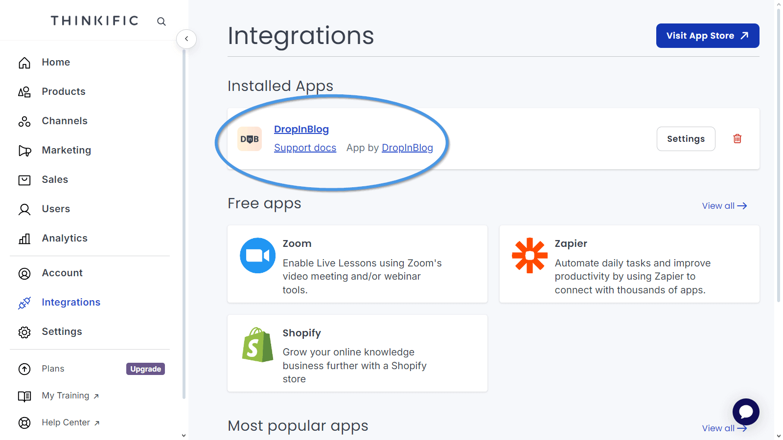View all Free apps
Image resolution: width=783 pixels, height=440 pixels.
(x=724, y=206)
